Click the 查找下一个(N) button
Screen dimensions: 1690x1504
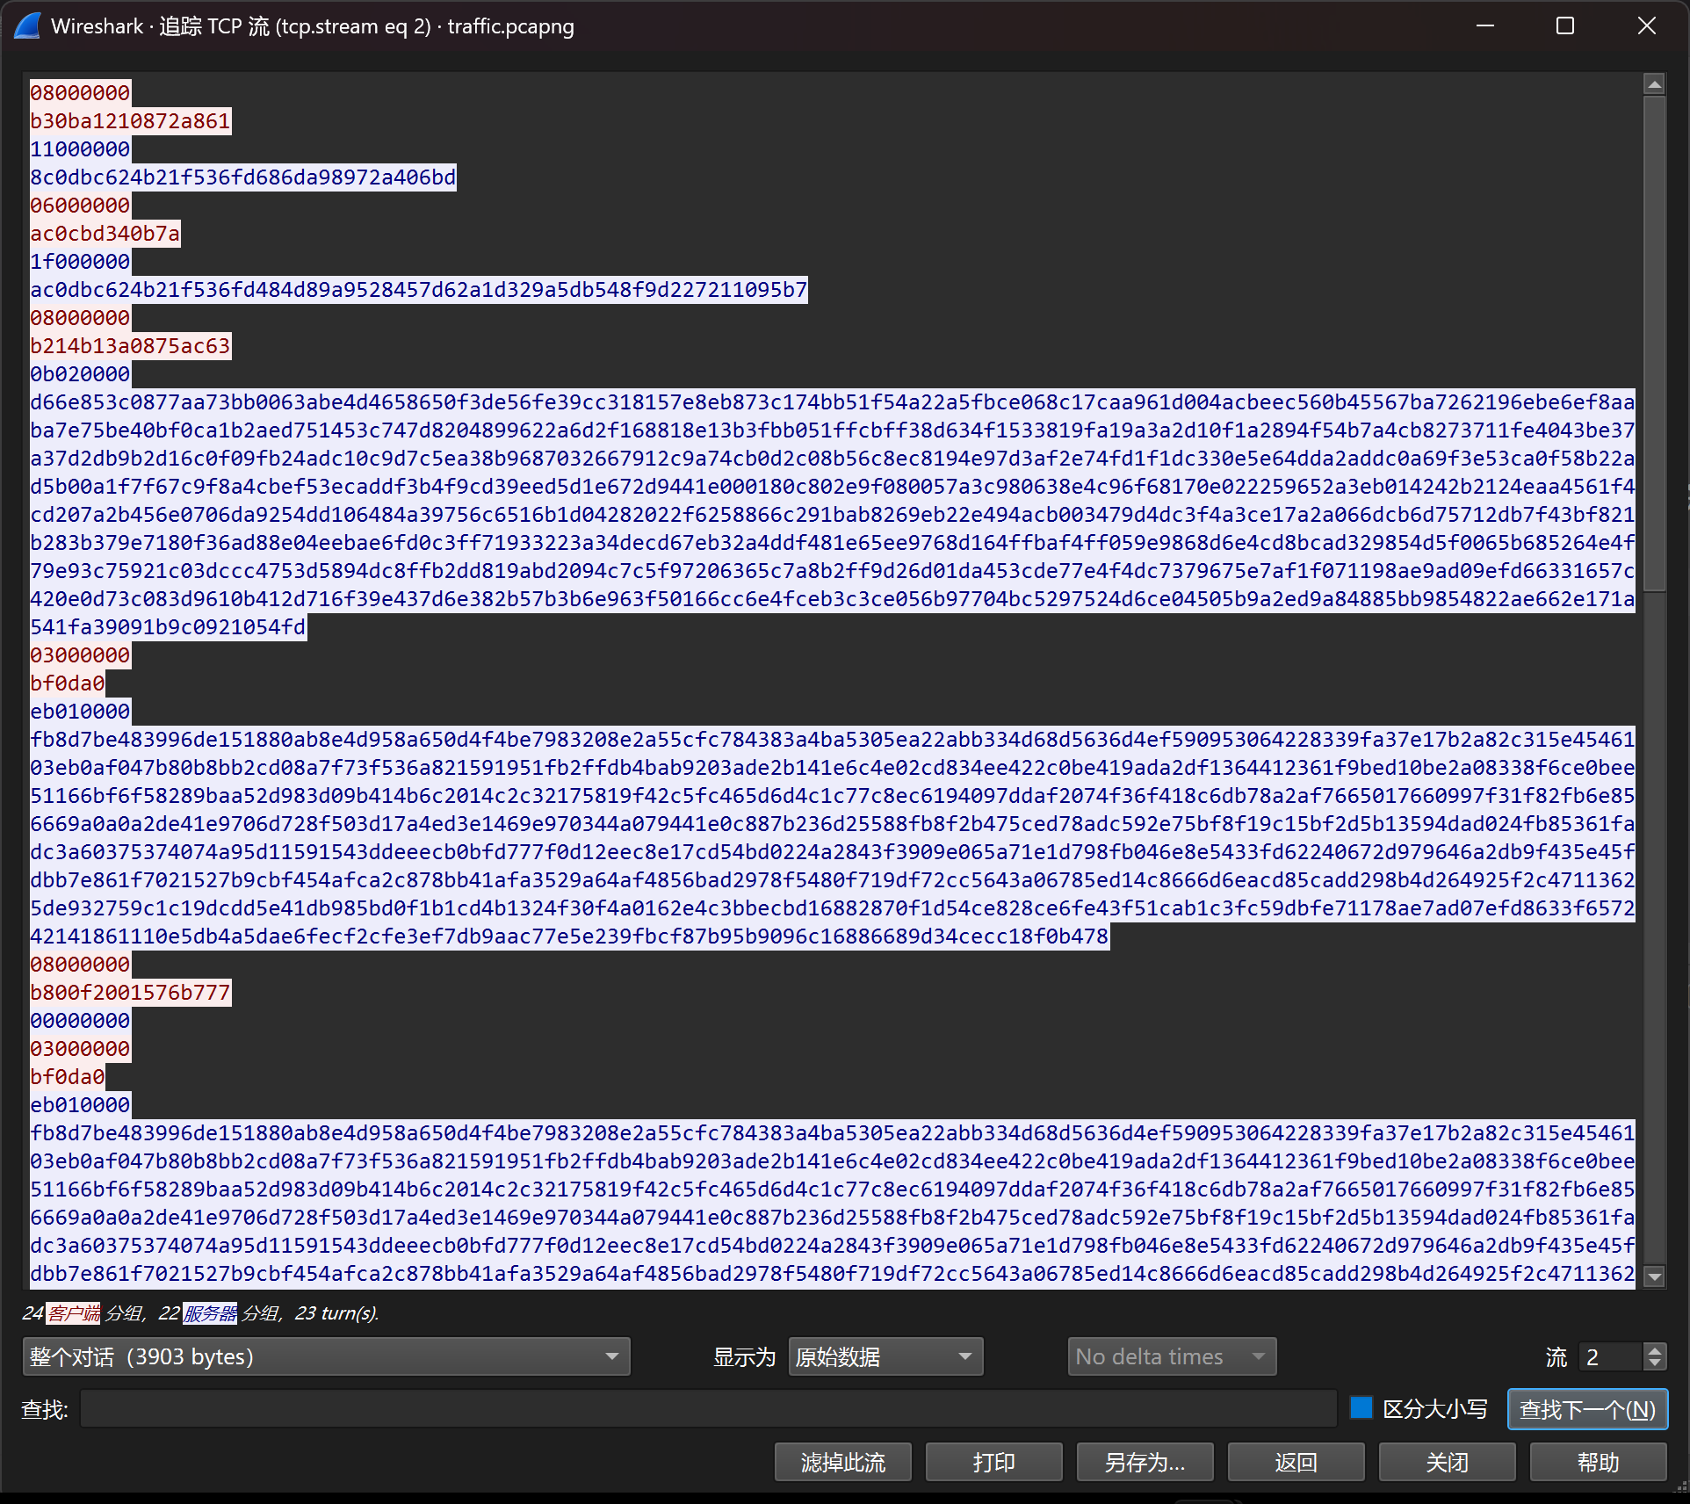pyautogui.click(x=1586, y=1409)
